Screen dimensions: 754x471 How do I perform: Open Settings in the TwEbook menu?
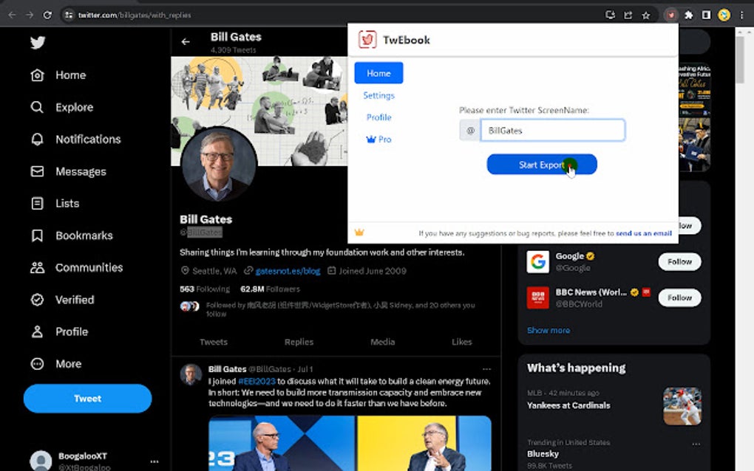pos(378,95)
